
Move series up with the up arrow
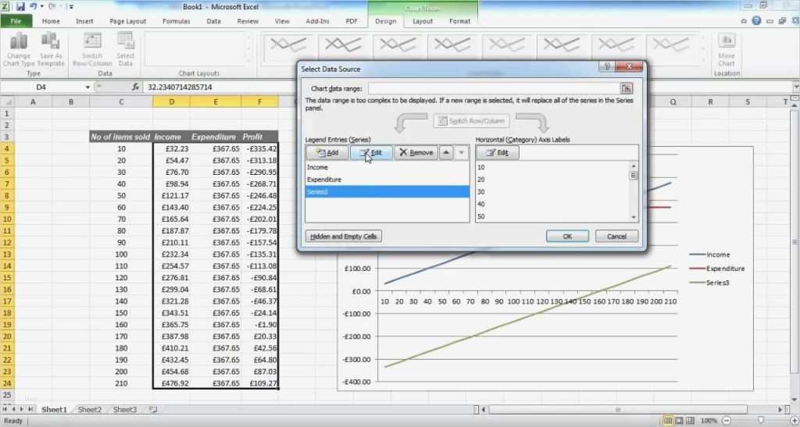(x=446, y=152)
